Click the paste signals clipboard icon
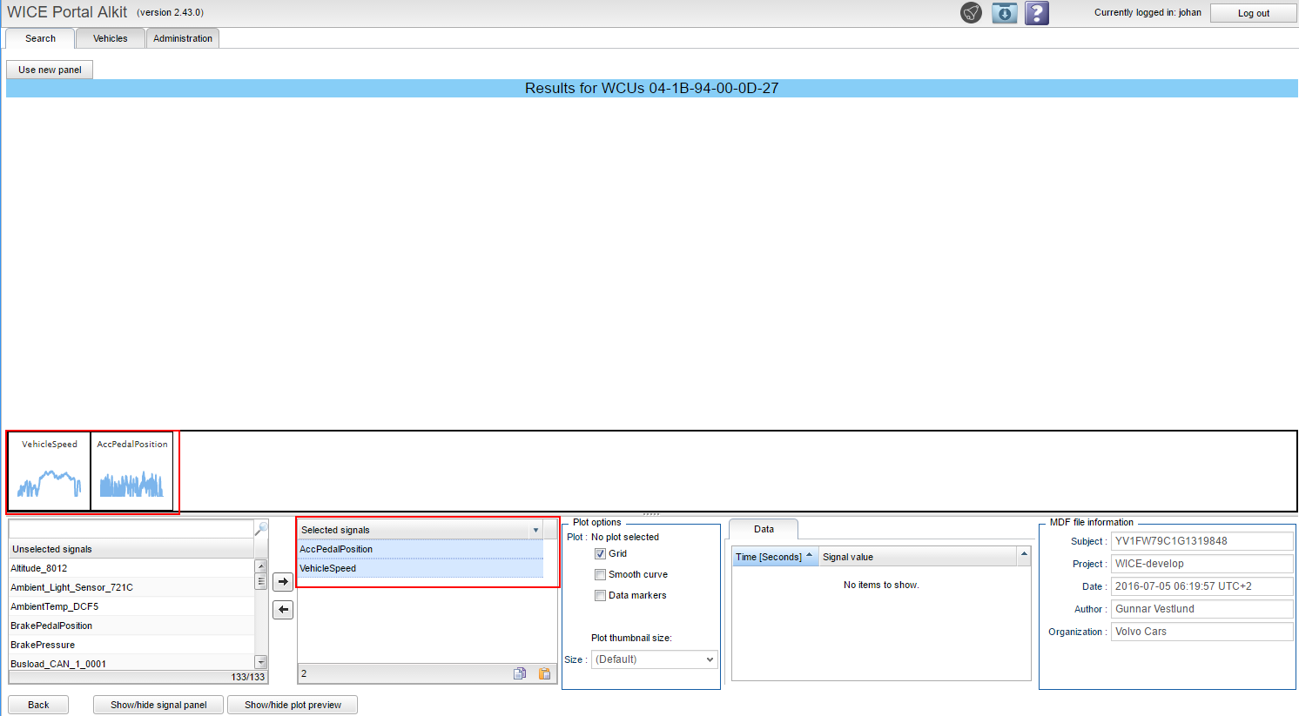This screenshot has width=1299, height=716. [544, 673]
